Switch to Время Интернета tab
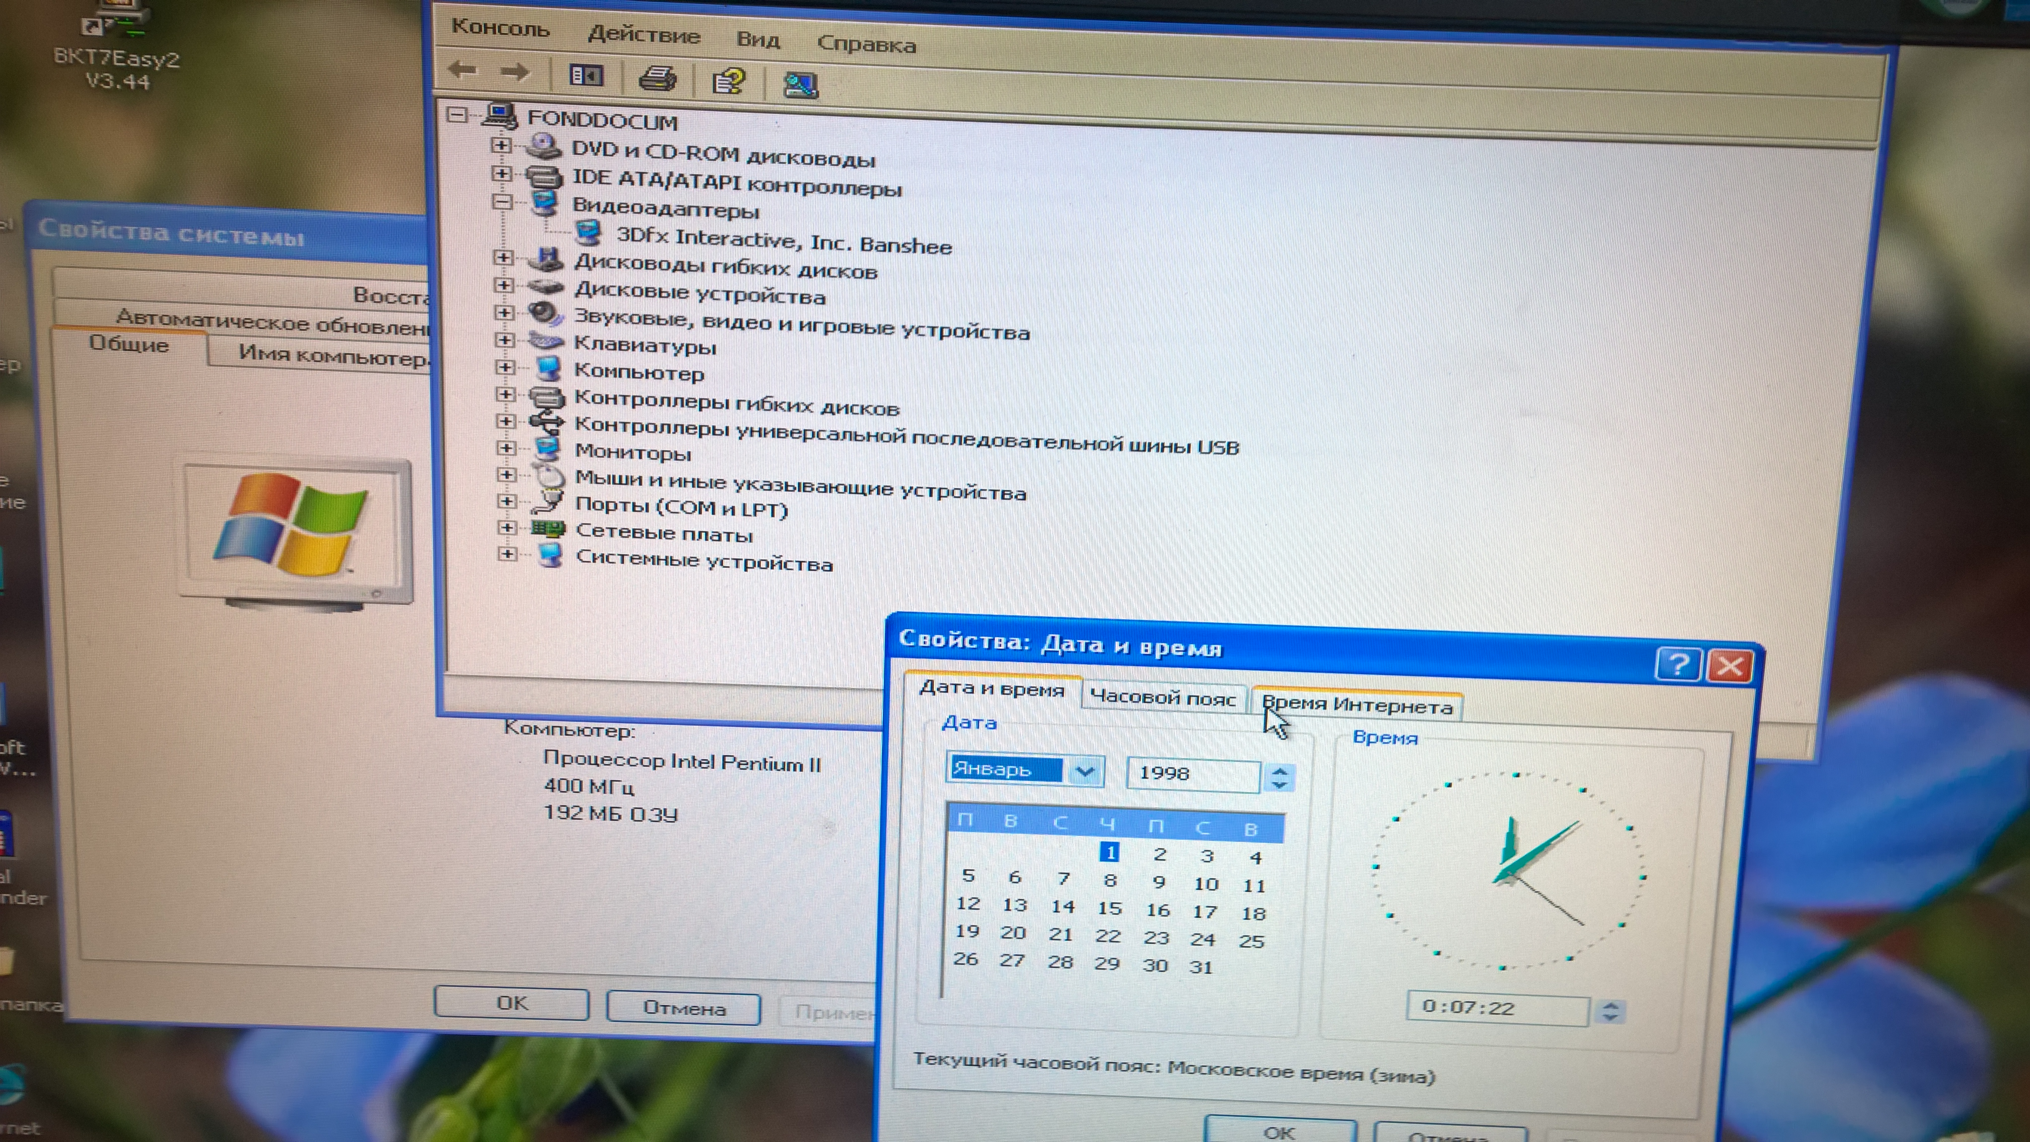Viewport: 2030px width, 1142px height. [x=1357, y=705]
